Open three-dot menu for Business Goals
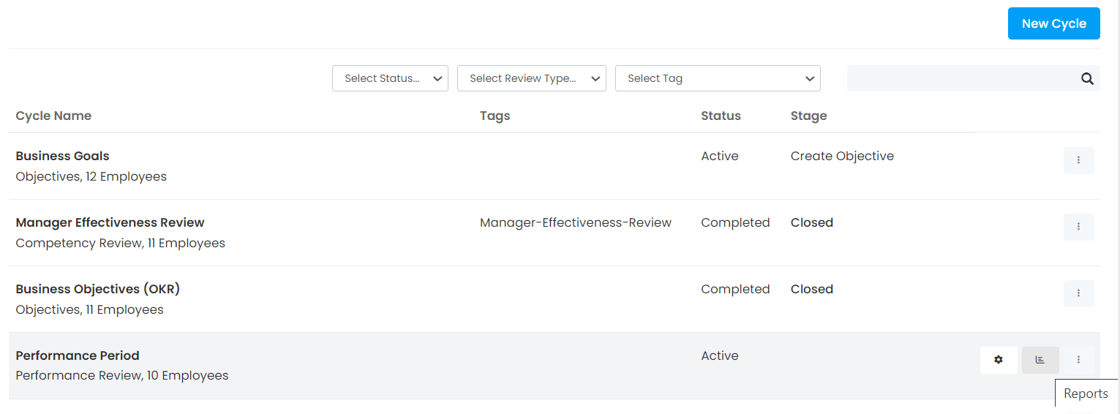 pos(1078,160)
